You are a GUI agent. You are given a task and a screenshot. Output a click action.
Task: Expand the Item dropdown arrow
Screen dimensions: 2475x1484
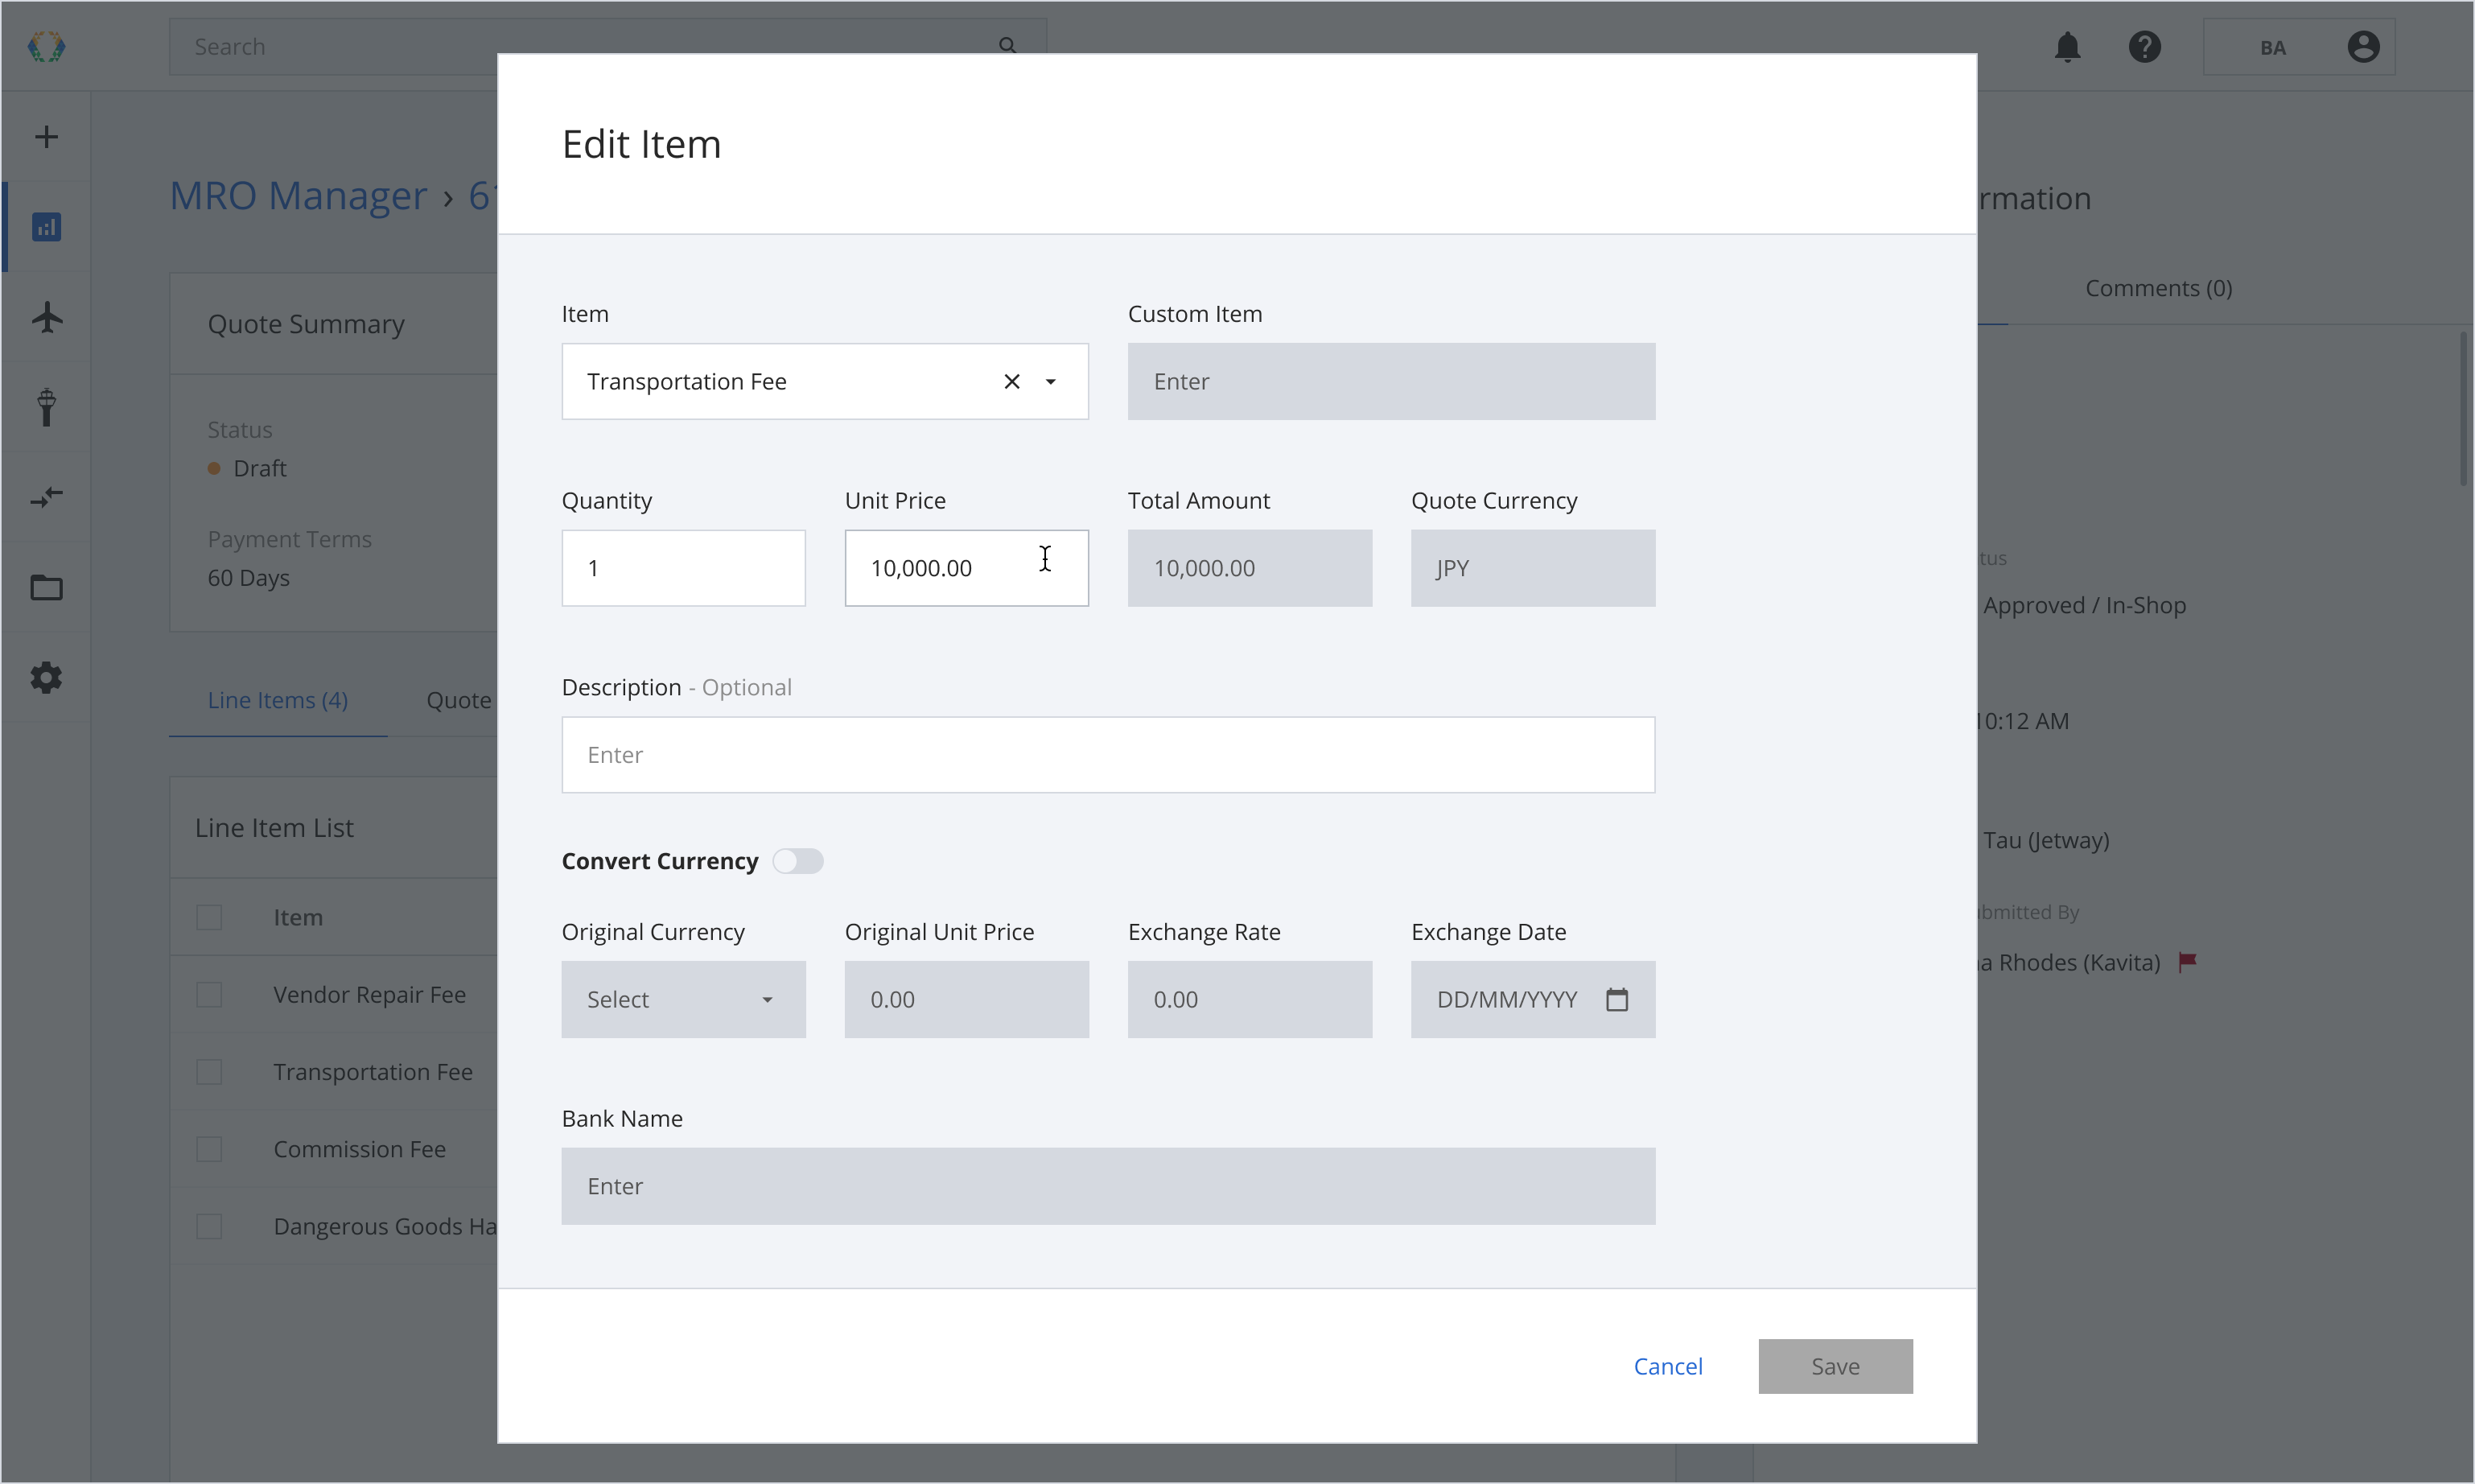coord(1051,381)
